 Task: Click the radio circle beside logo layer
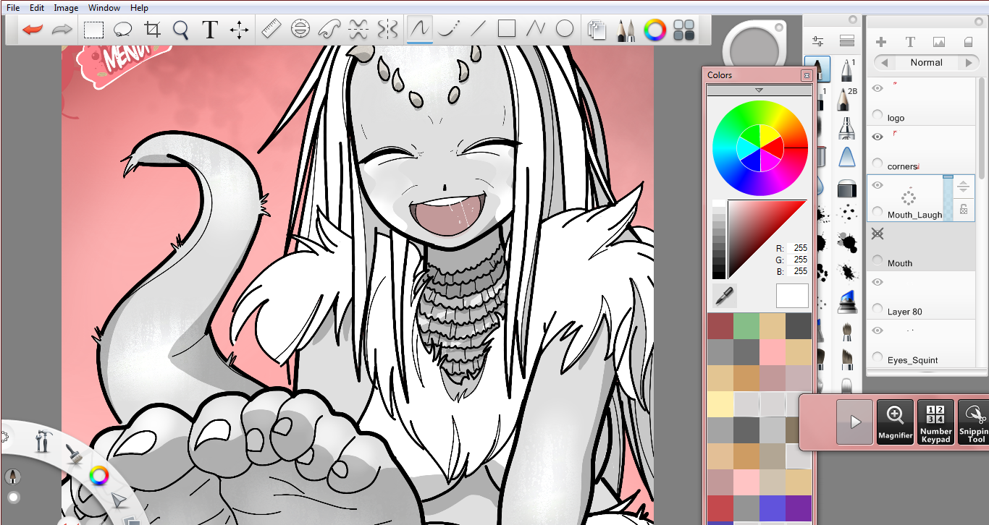click(878, 115)
